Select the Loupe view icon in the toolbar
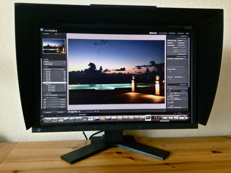Viewport: 231px width, 173px height. [x=72, y=112]
